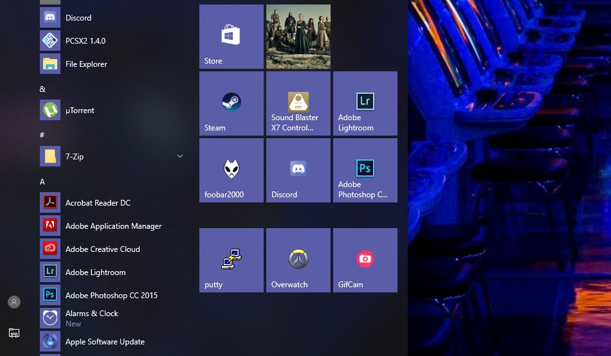Click the 'PCSX2 1.4.0' label

(86, 41)
